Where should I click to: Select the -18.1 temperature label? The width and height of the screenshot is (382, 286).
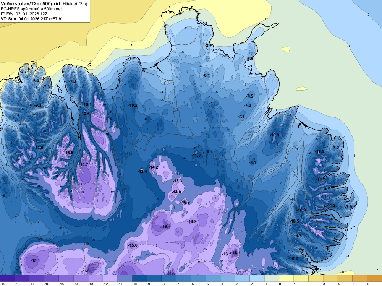[x=236, y=253]
